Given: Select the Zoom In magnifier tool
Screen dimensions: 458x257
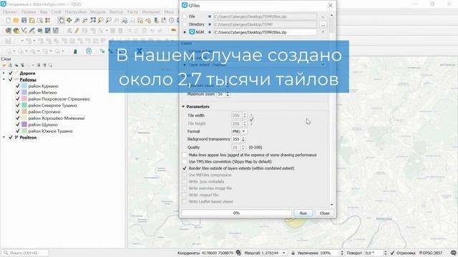Looking at the screenshot, I should pos(77,20).
